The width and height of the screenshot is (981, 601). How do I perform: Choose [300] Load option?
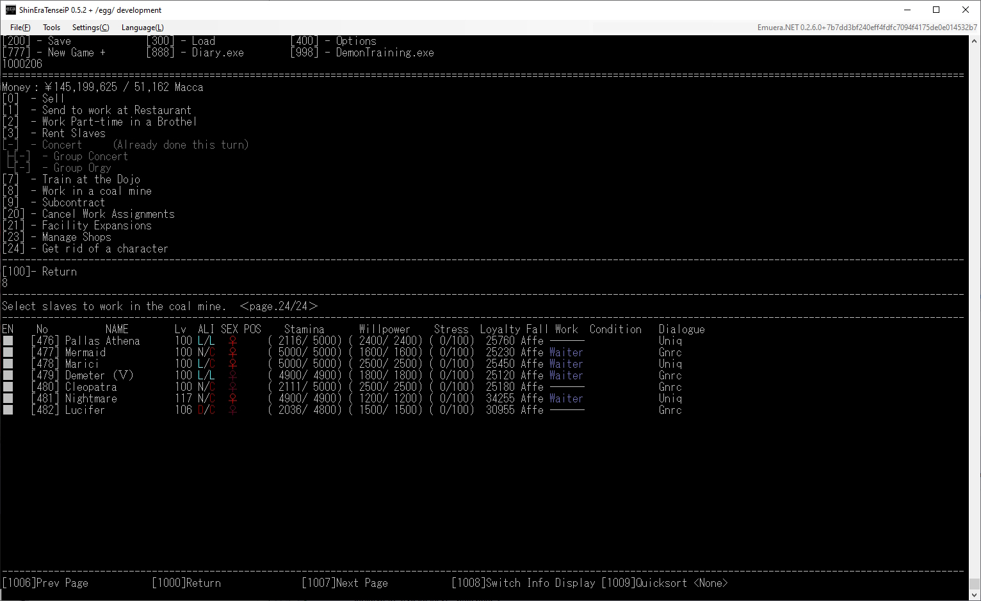pos(181,41)
